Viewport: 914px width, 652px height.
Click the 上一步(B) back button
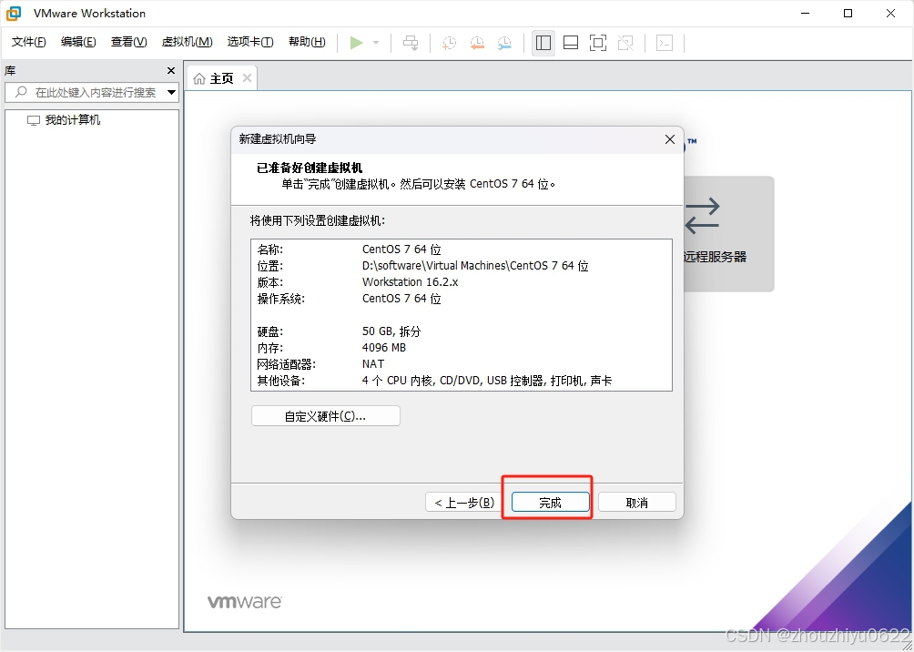pyautogui.click(x=464, y=502)
